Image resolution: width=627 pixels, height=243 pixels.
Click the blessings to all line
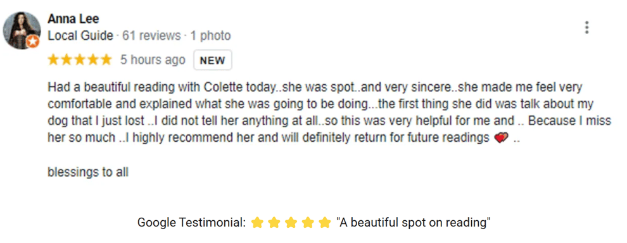point(88,172)
